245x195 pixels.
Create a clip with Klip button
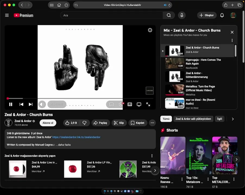(119, 123)
